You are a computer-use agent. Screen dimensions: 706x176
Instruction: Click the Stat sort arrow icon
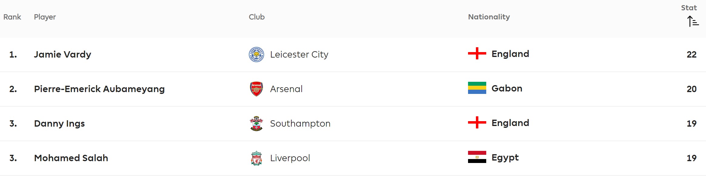(x=693, y=21)
